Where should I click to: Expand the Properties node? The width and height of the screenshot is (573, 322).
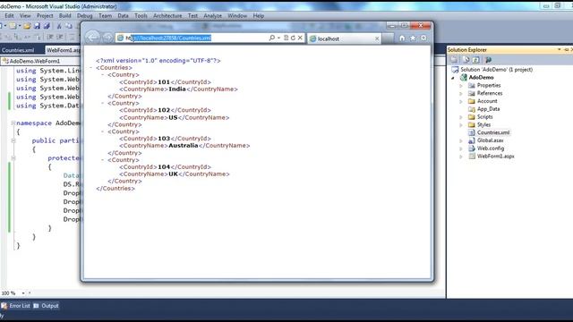461,86
